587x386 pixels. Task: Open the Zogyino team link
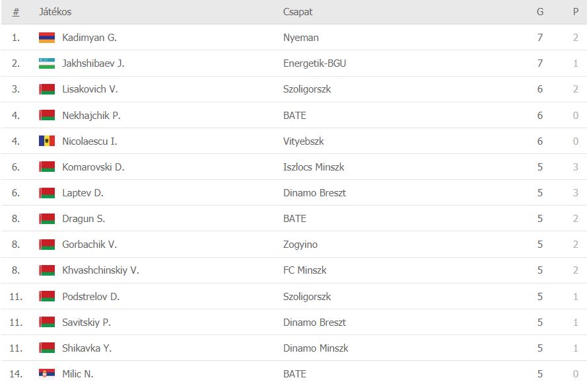pos(300,245)
